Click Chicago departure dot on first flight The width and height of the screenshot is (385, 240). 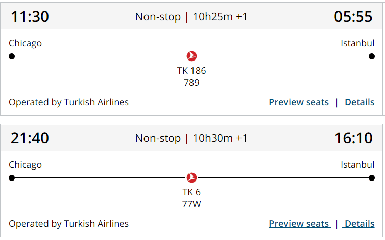[x=12, y=56]
